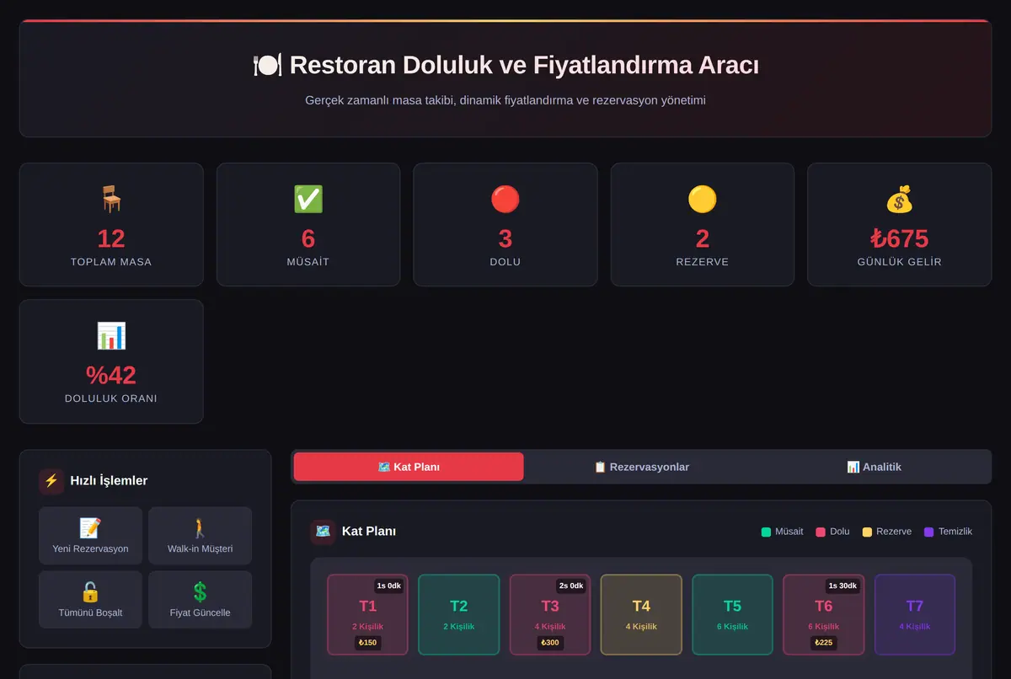
Task: Click the 12 total tables value
Action: pyautogui.click(x=111, y=238)
